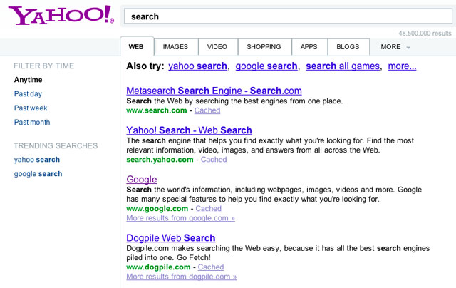Click into the search query field

(x=288, y=16)
